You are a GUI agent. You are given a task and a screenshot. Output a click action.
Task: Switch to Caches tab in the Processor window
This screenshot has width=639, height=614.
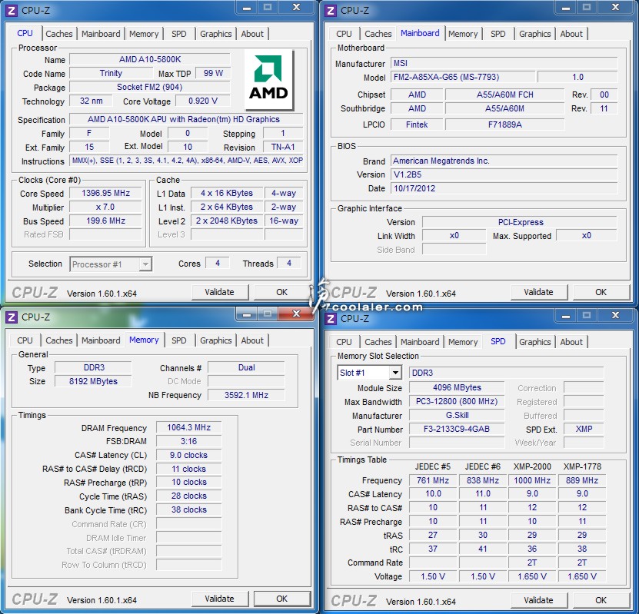point(59,34)
